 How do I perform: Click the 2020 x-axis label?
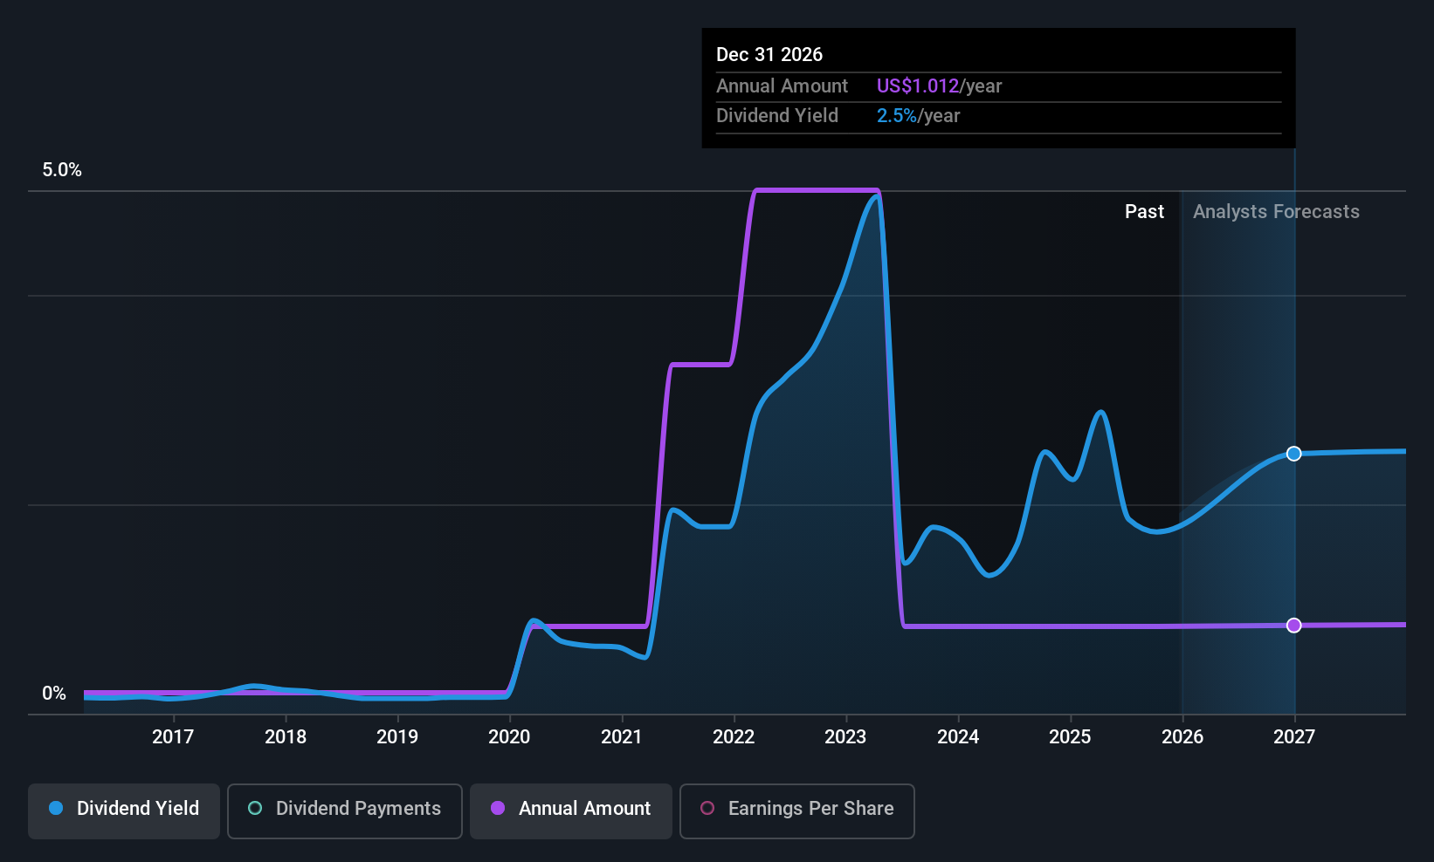click(x=509, y=736)
